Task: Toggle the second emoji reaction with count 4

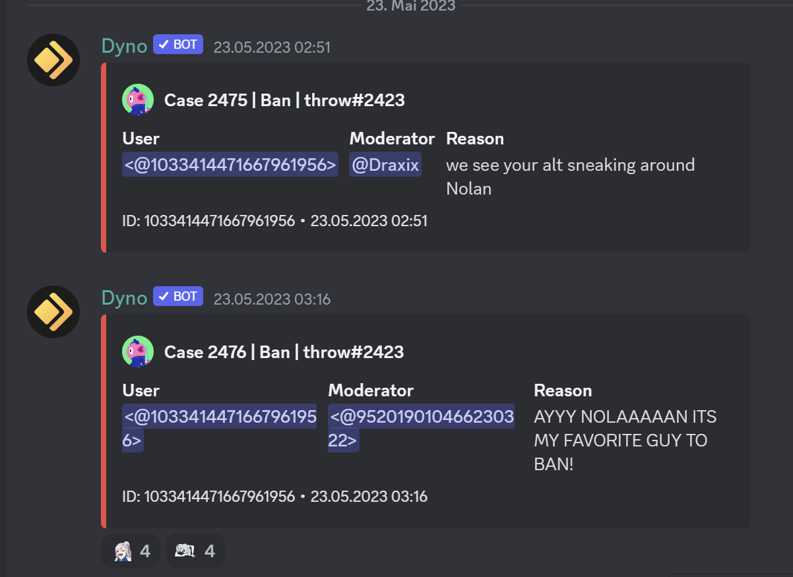Action: point(195,551)
